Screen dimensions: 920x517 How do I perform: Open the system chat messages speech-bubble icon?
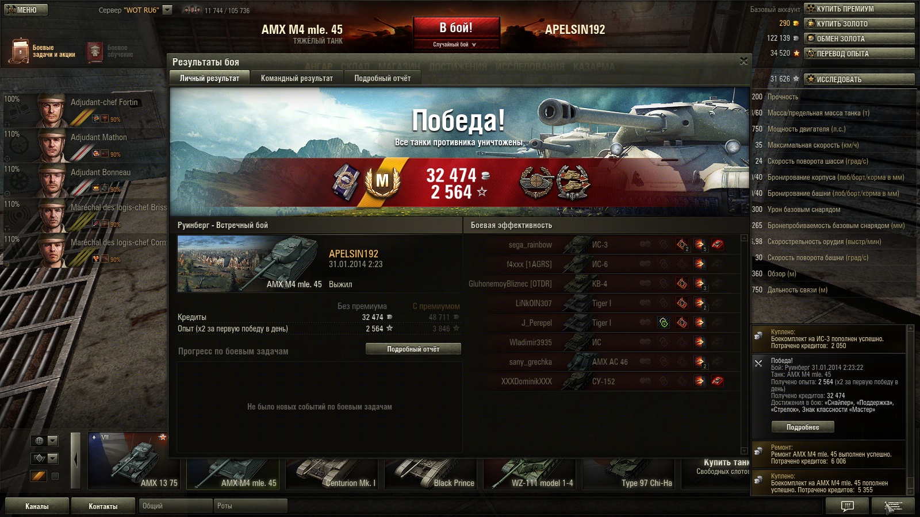click(847, 506)
